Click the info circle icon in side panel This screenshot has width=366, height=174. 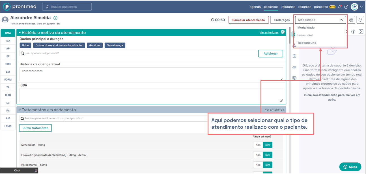pyautogui.click(x=353, y=32)
